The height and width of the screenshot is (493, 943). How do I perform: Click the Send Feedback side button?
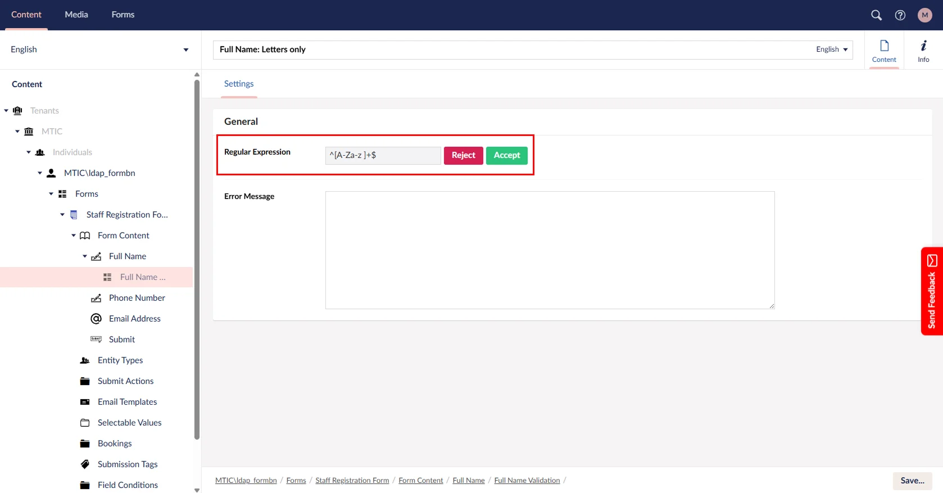coord(932,291)
